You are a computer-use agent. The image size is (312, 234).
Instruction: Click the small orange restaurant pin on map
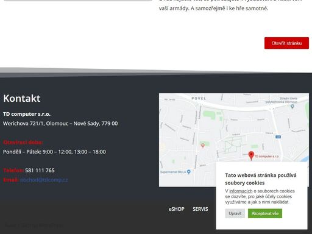click(202, 146)
